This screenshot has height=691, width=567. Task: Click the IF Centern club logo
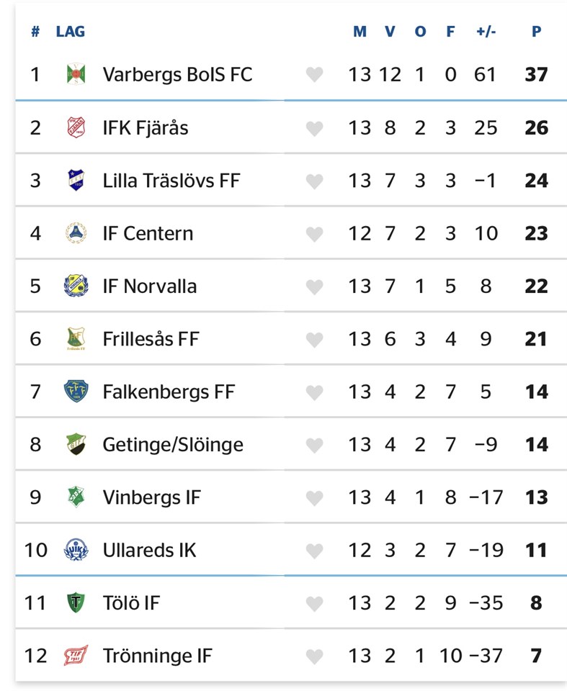click(75, 233)
